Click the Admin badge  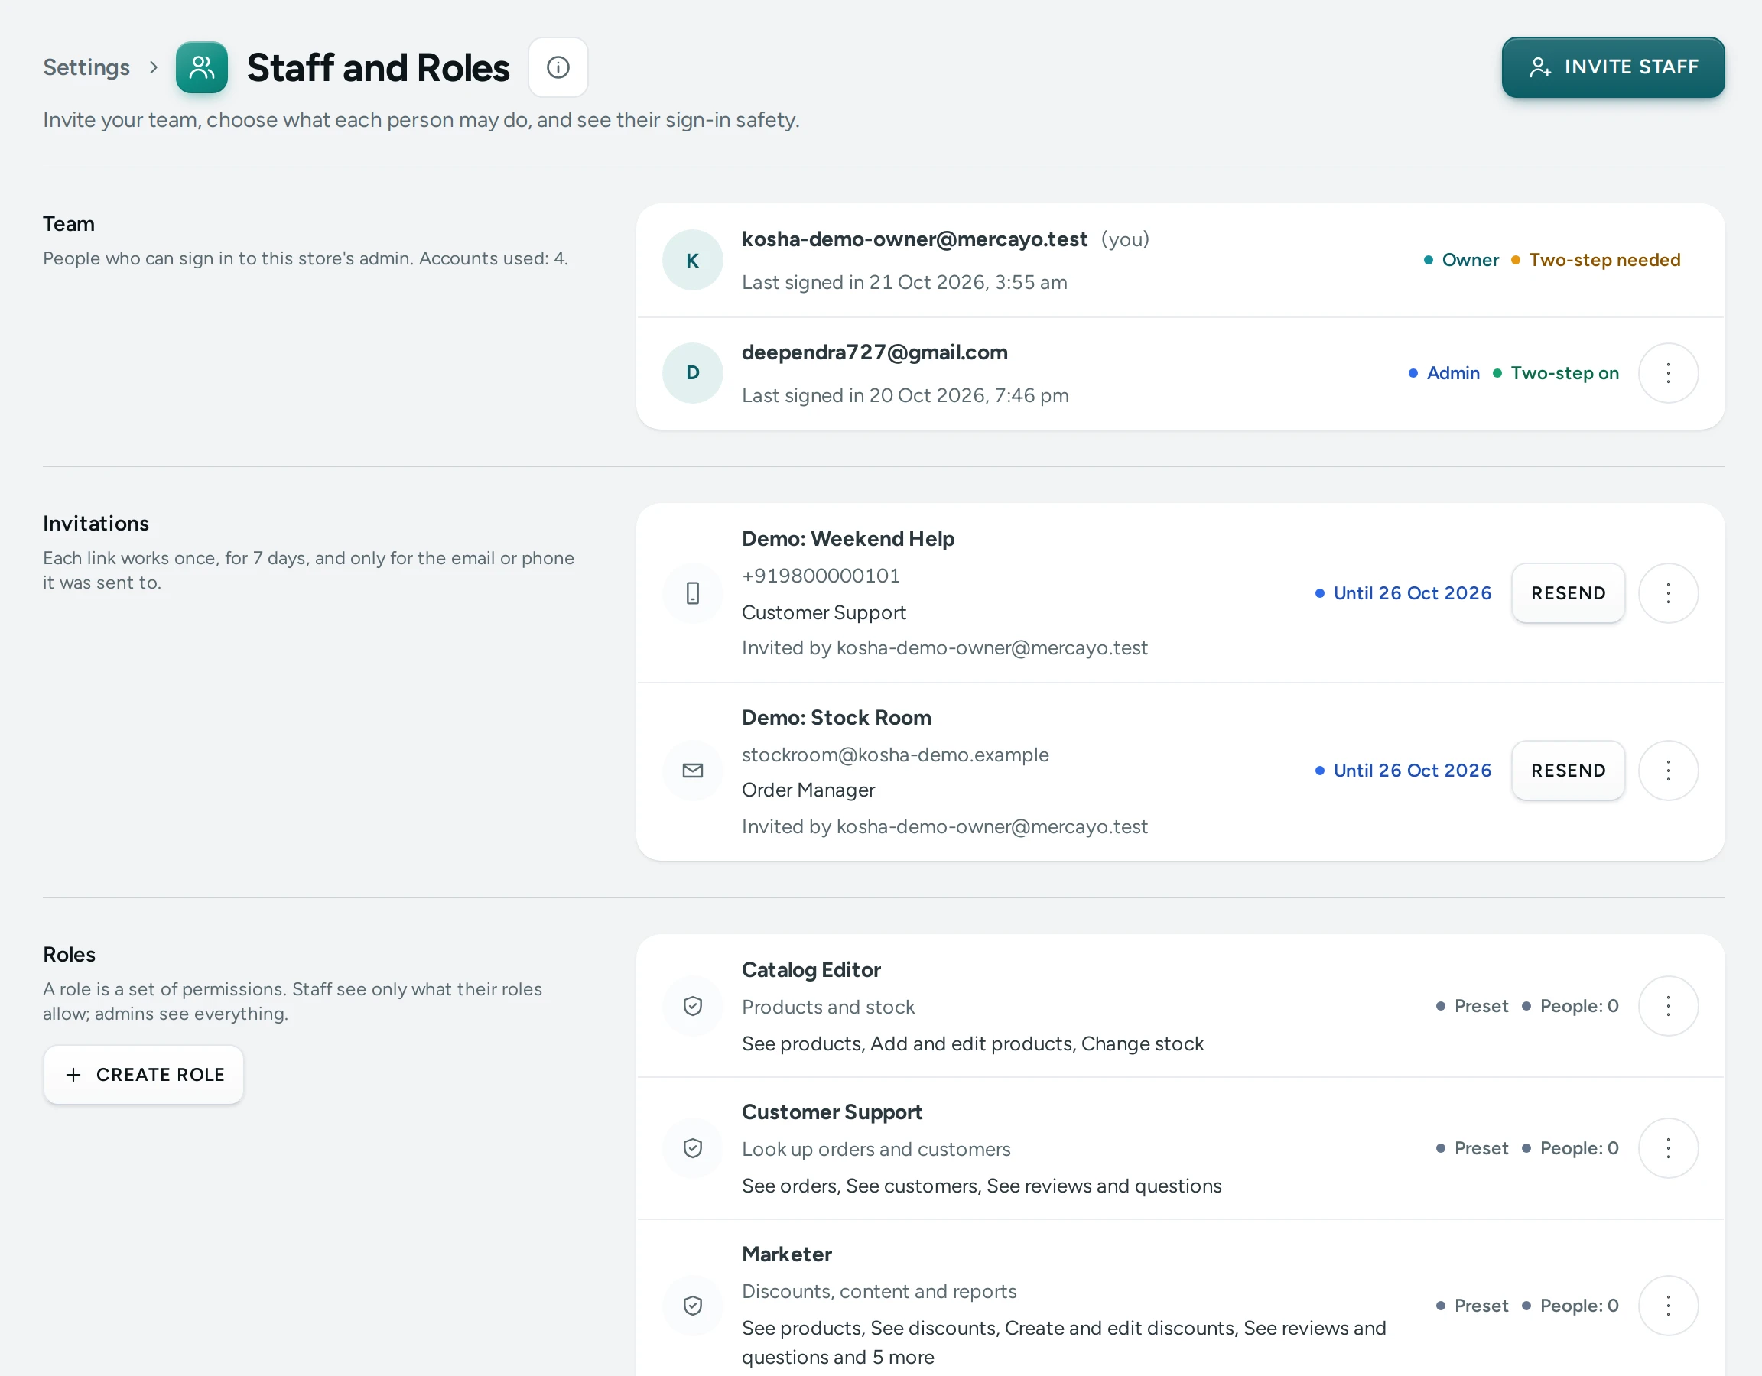1444,372
